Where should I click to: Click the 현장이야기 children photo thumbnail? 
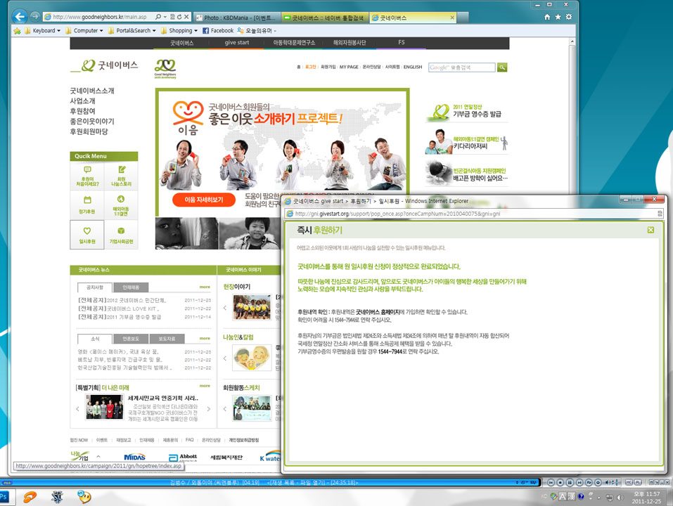click(252, 307)
